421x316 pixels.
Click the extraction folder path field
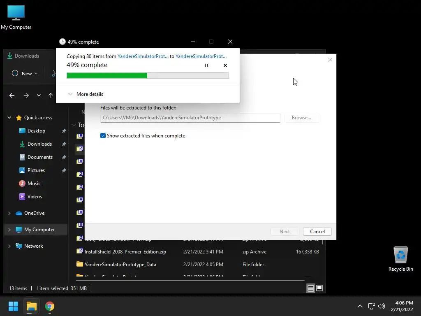point(190,118)
